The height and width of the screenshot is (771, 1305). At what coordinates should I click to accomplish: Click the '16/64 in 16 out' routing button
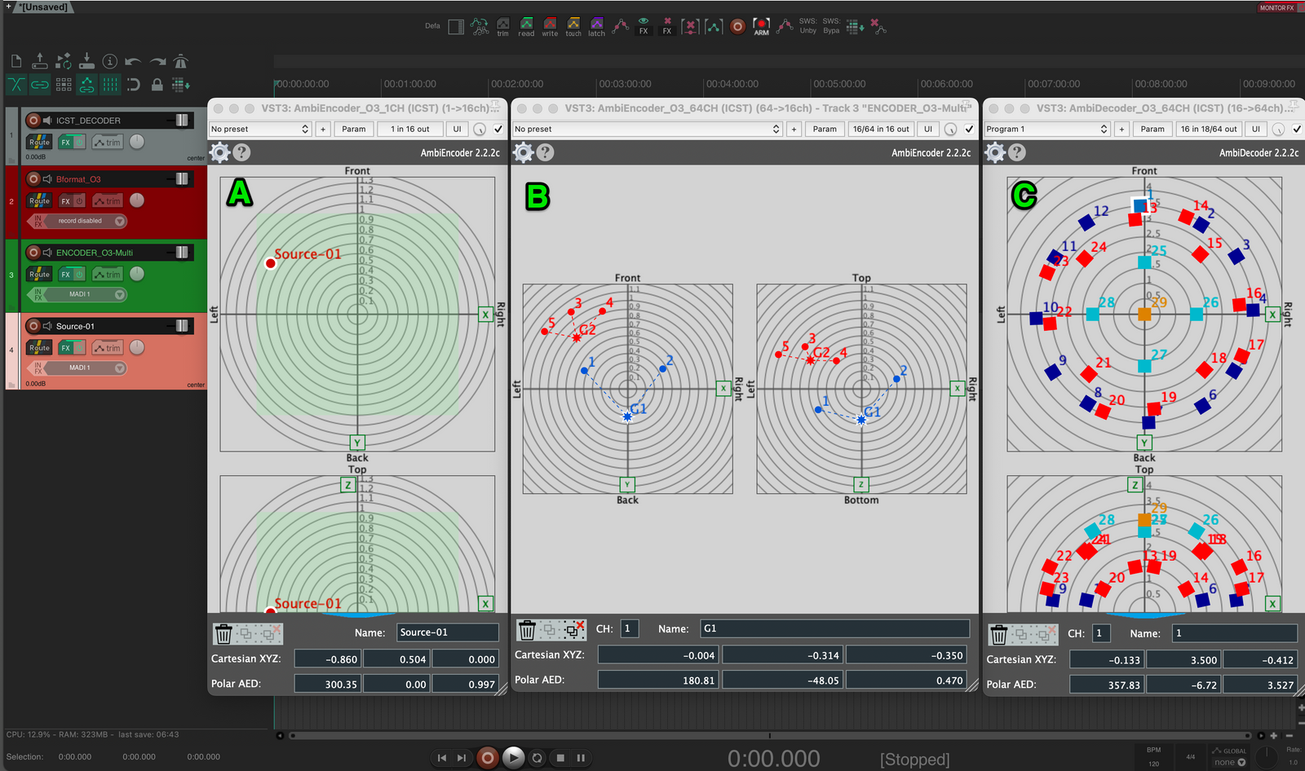click(x=880, y=129)
